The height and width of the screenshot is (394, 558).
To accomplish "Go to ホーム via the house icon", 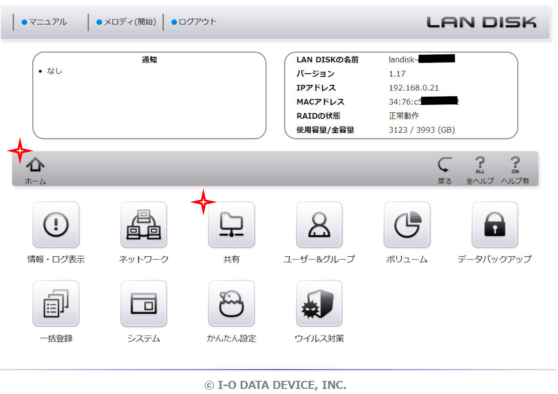I will tap(35, 165).
